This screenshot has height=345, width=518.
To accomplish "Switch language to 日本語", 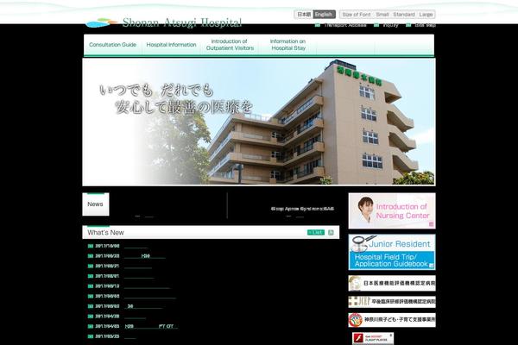I will tap(304, 15).
